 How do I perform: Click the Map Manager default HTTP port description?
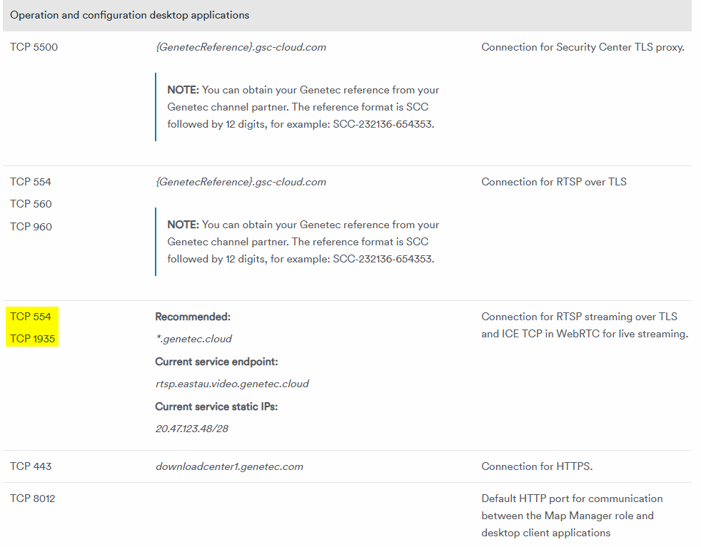pos(572,516)
